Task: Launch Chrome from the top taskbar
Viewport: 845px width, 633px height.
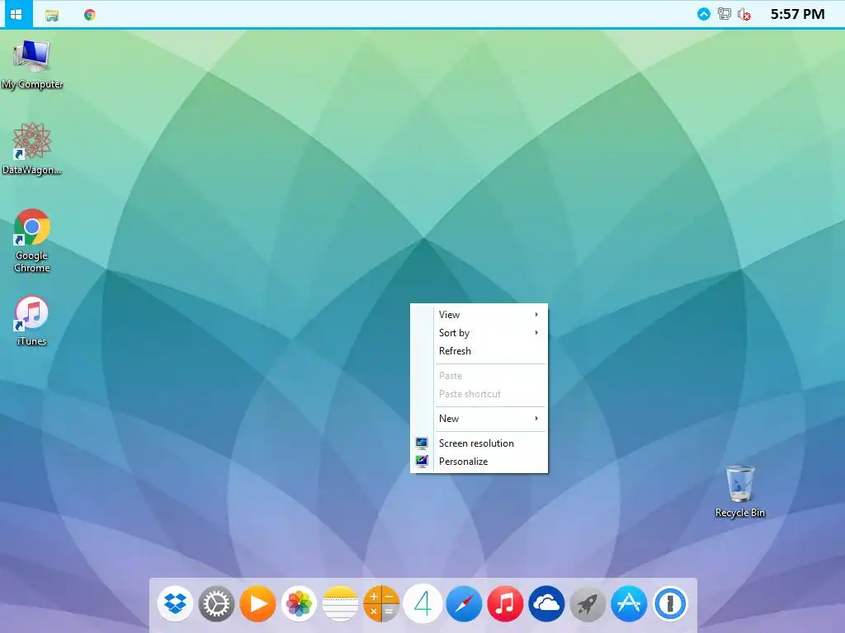Action: coord(89,15)
